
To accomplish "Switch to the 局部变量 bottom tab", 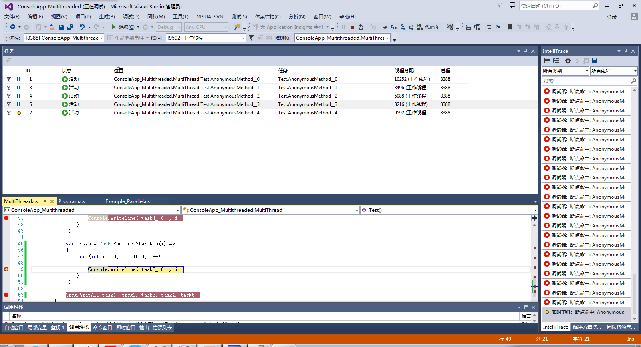I will [37, 328].
